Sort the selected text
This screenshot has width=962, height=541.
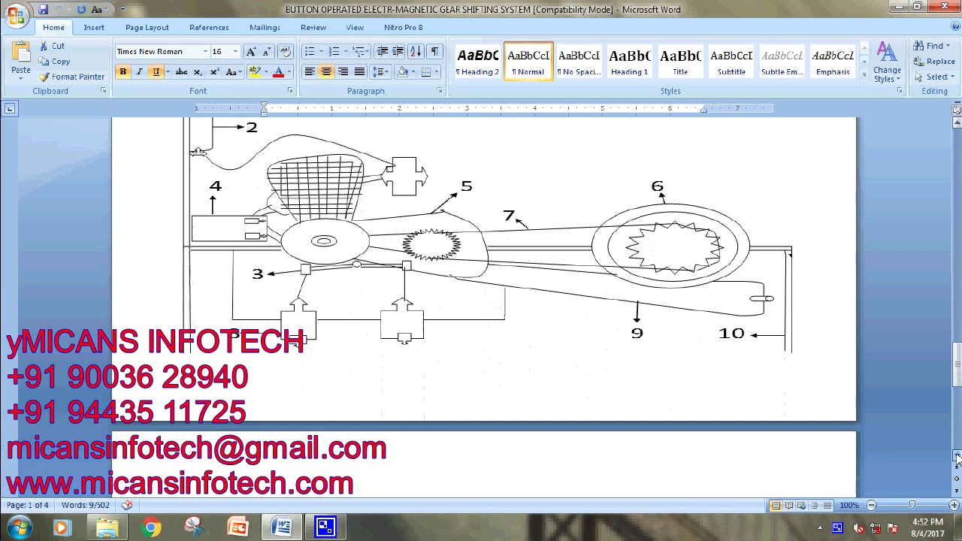416,52
